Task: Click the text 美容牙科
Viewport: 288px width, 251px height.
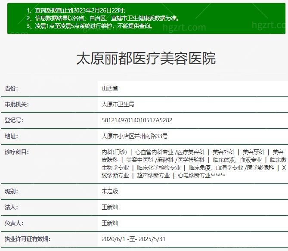Action: [x=253, y=152]
